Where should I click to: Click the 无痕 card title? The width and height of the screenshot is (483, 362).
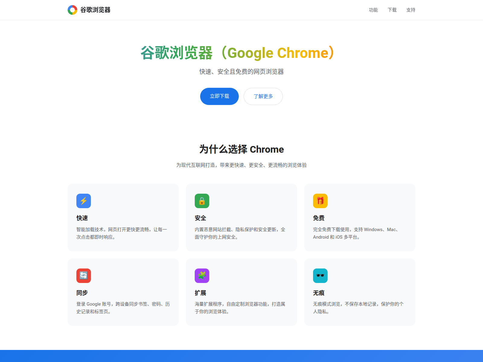tap(319, 293)
